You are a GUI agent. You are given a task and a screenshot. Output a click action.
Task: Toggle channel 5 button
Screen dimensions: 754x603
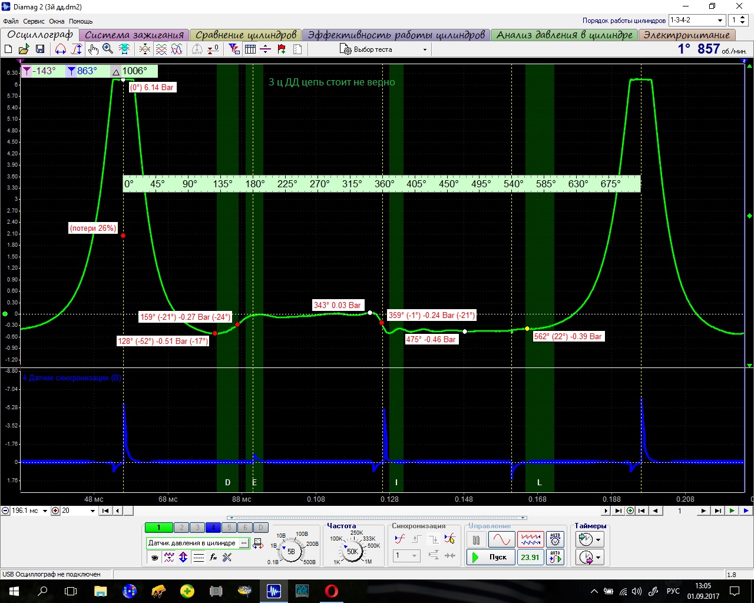(229, 528)
